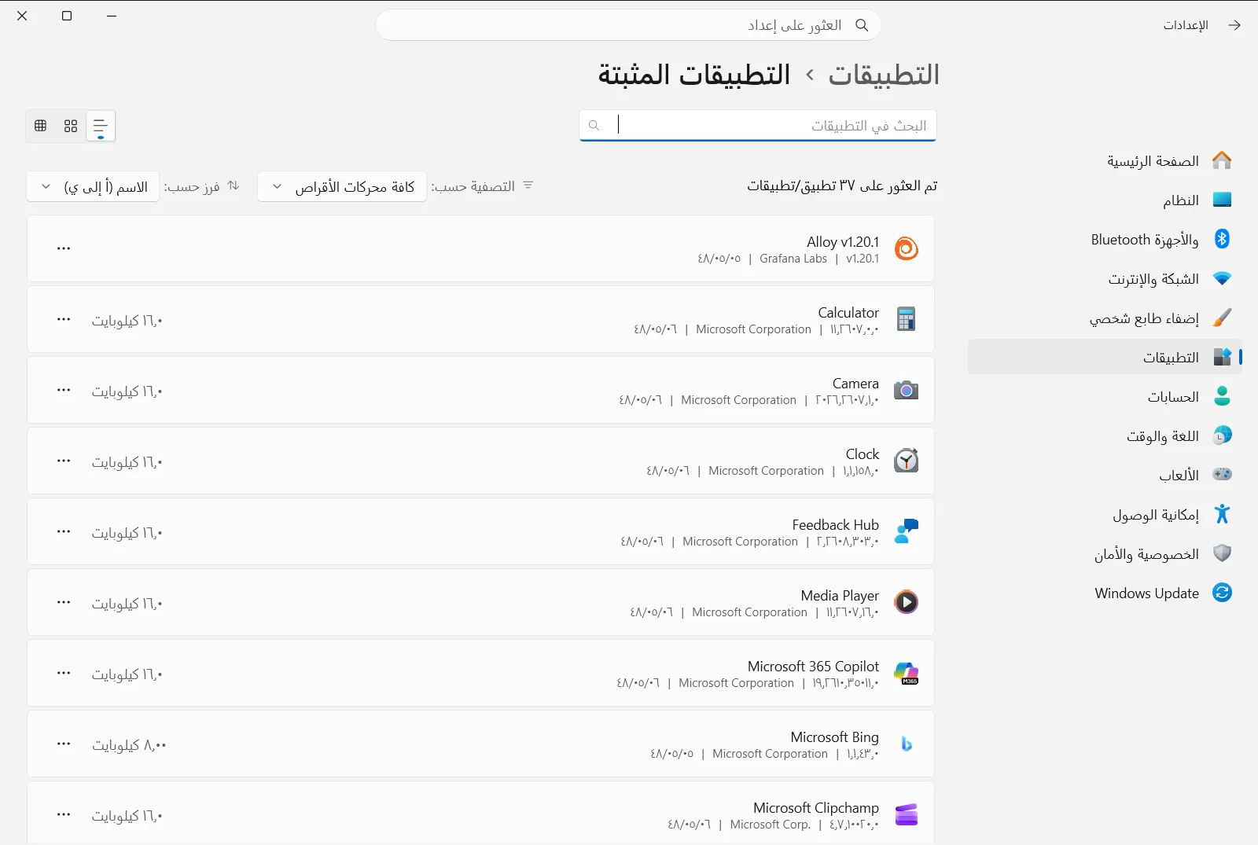The image size is (1258, 845).
Task: Click the العثور على إعداد search box
Action: click(628, 25)
